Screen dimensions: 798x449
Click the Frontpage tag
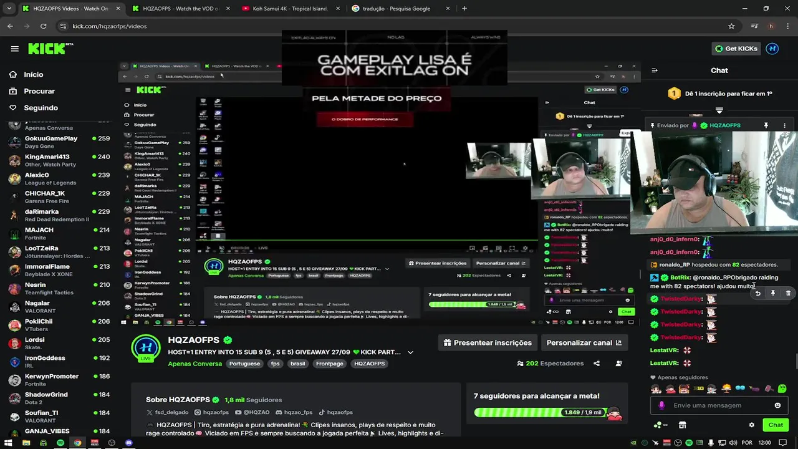[329, 364]
